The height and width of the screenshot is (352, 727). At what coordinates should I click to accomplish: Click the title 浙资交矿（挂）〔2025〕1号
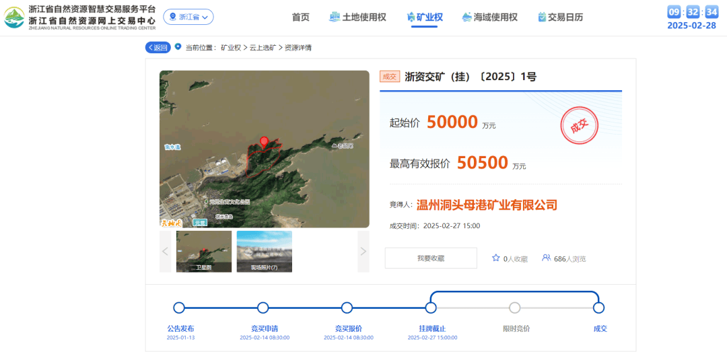(471, 77)
